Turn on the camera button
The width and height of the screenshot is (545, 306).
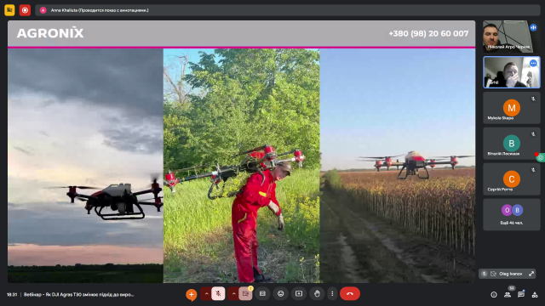[x=245, y=294]
